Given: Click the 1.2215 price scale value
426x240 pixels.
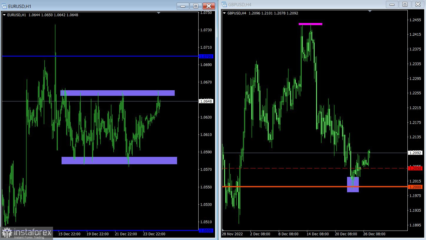Looking at the screenshot, I should point(415,108).
